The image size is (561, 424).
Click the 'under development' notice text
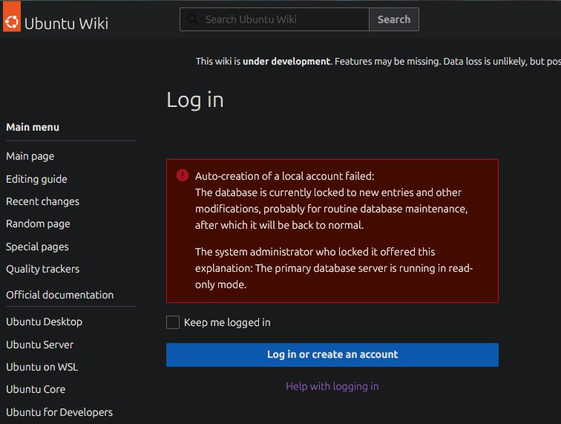286,61
